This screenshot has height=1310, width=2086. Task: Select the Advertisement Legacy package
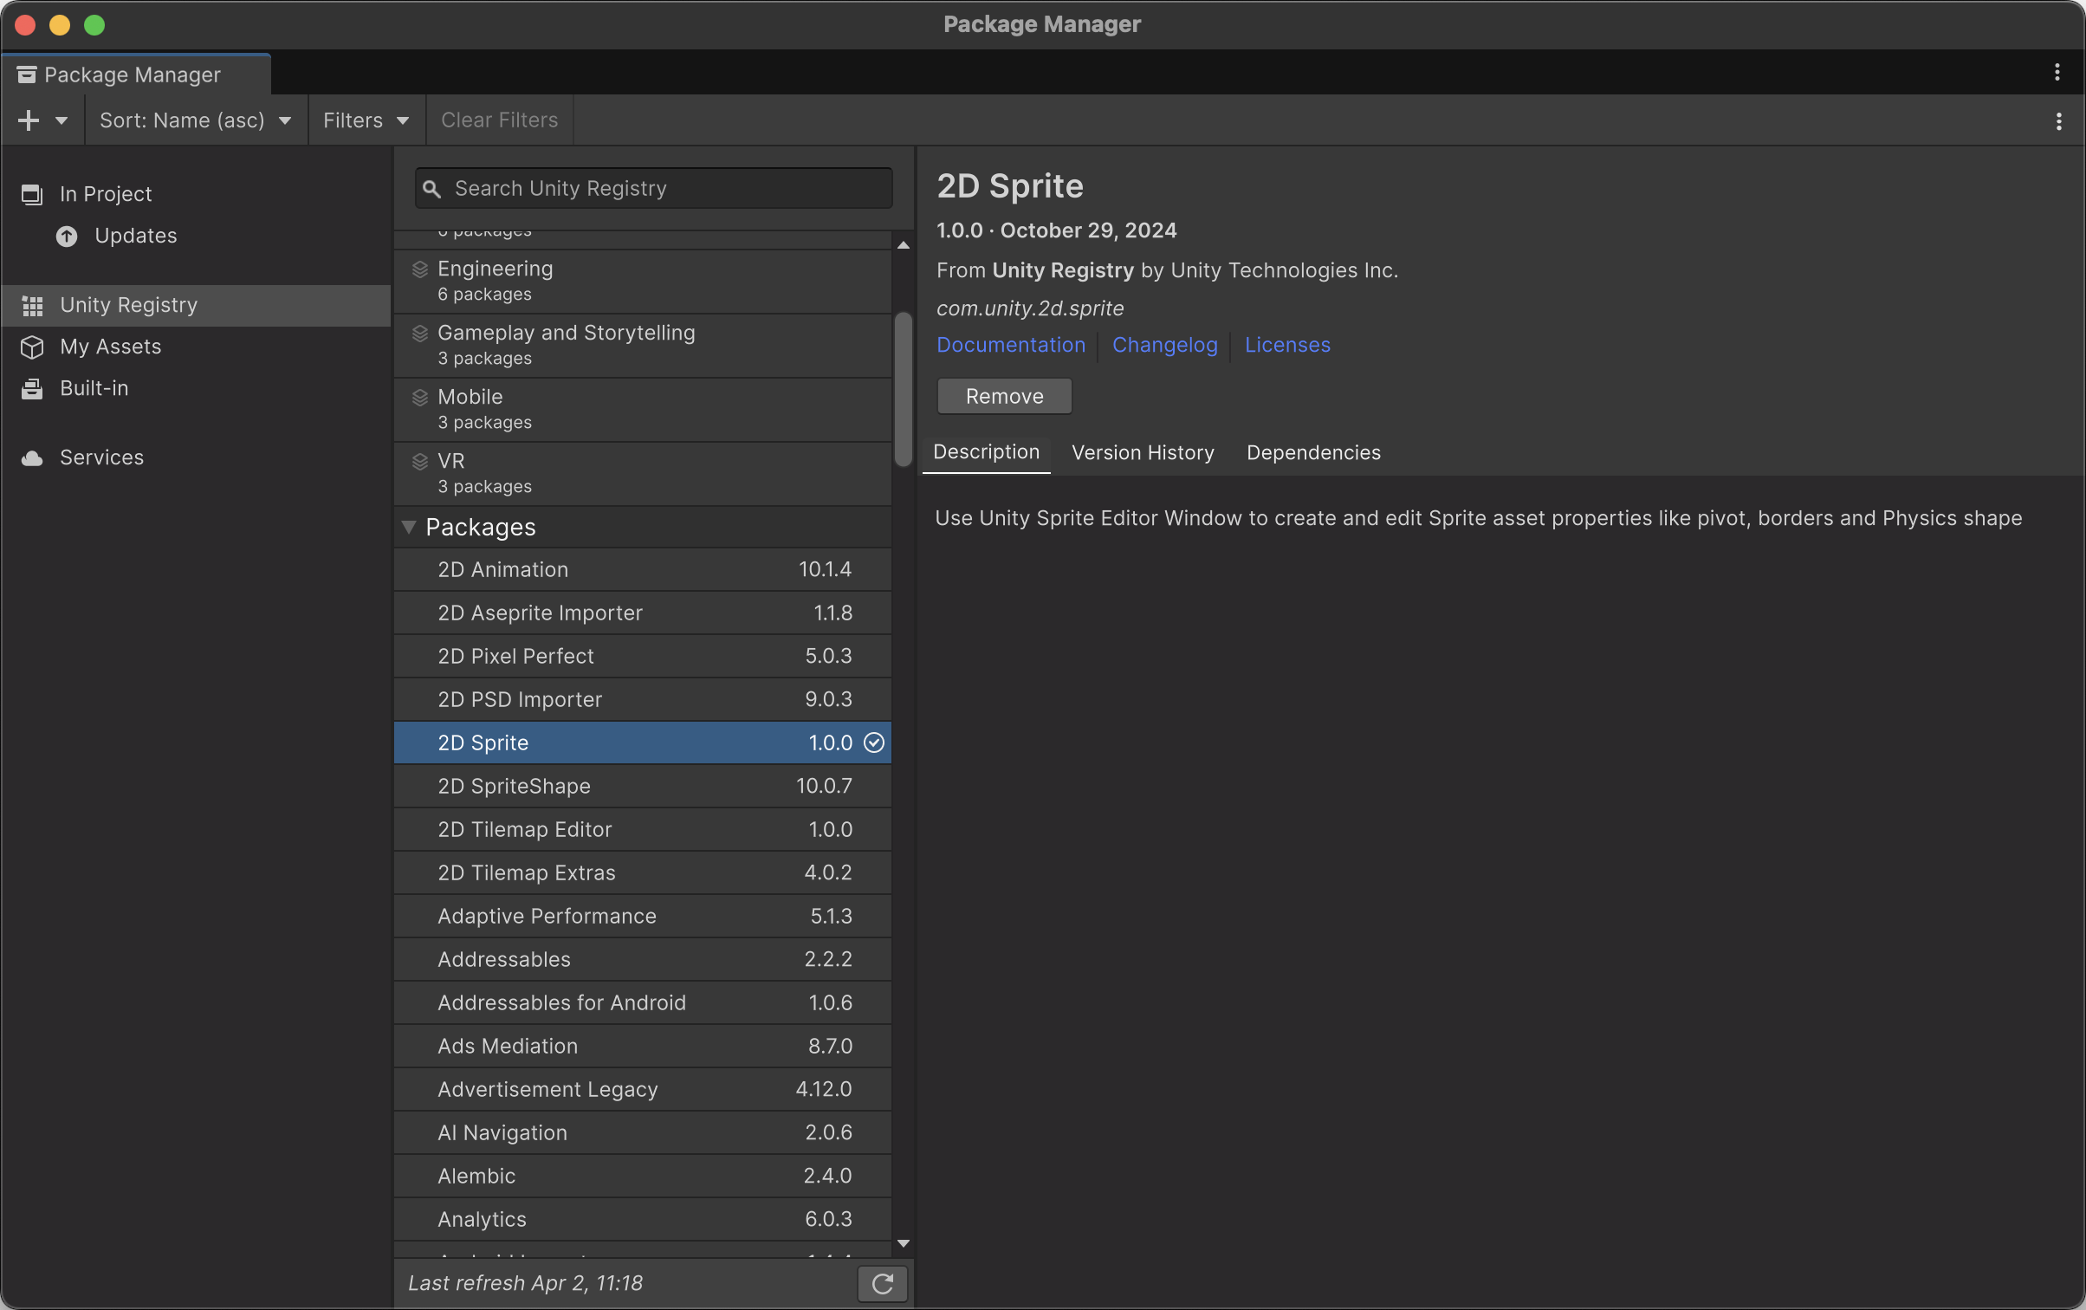point(643,1089)
